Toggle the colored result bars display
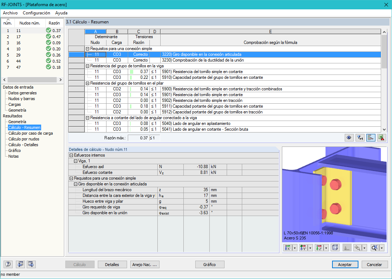The image size is (392, 279). [371, 138]
